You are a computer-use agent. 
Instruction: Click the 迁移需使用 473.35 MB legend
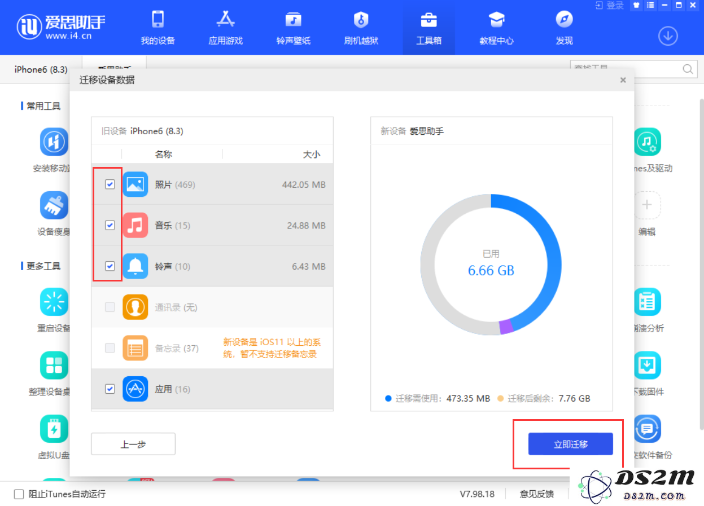point(438,398)
